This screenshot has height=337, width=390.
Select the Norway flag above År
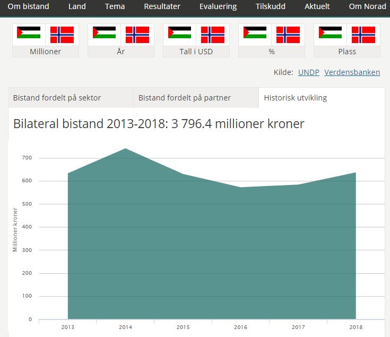coord(137,34)
